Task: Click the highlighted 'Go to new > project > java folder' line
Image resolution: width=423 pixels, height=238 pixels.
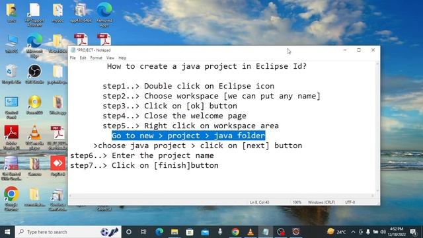Action: [188, 136]
